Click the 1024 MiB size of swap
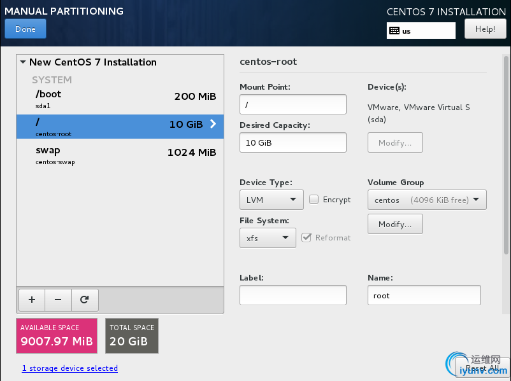 pos(192,152)
